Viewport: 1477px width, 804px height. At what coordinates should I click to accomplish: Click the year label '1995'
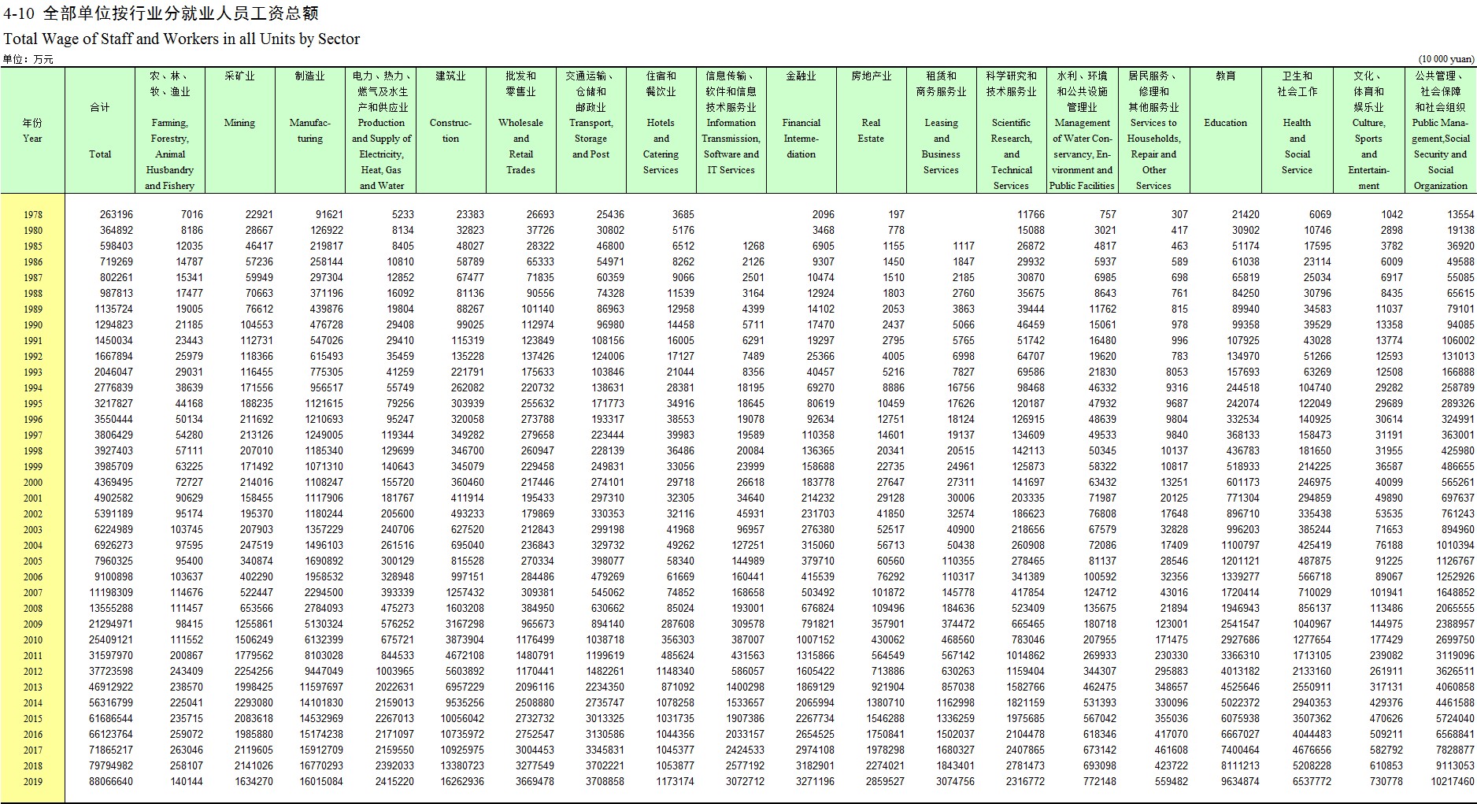click(32, 404)
